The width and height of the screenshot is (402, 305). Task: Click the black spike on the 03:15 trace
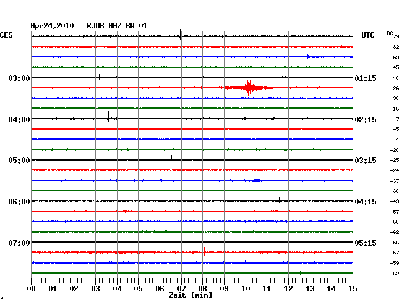click(171, 157)
